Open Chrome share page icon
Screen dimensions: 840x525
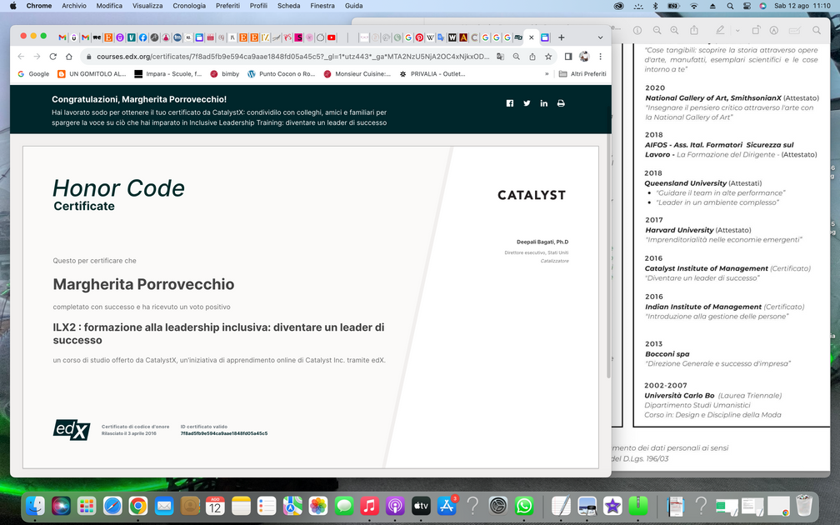(x=532, y=57)
